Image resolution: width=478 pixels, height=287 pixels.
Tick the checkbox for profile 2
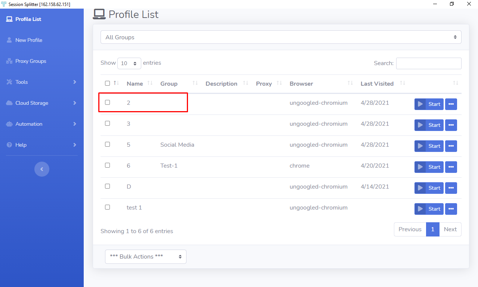(108, 102)
